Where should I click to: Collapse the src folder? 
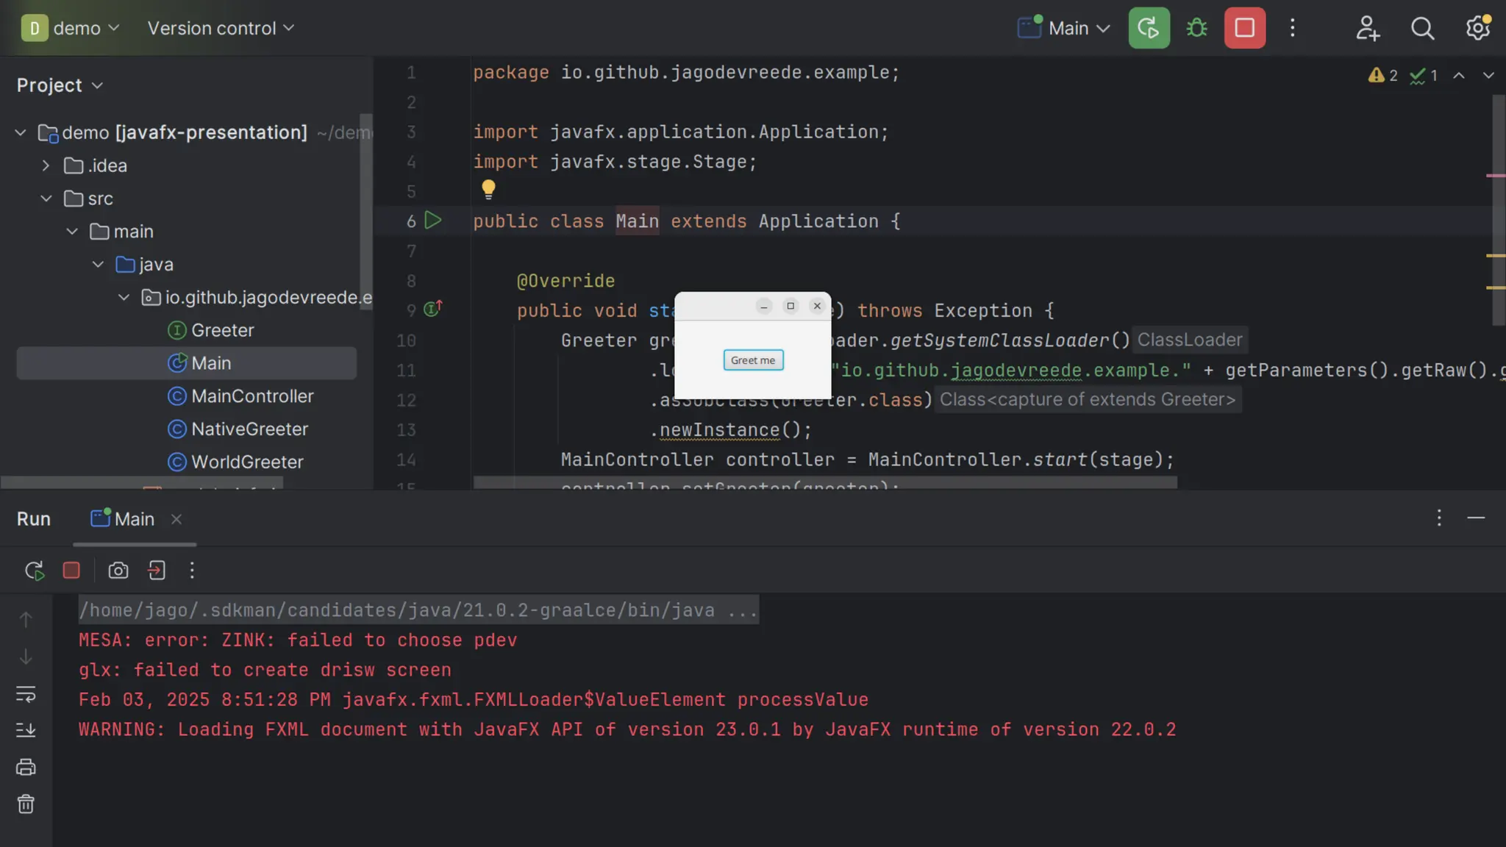(x=46, y=199)
